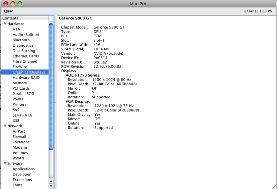This screenshot has width=277, height=189.
Task: Open the Locations entry
Action: pyautogui.click(x=21, y=142)
